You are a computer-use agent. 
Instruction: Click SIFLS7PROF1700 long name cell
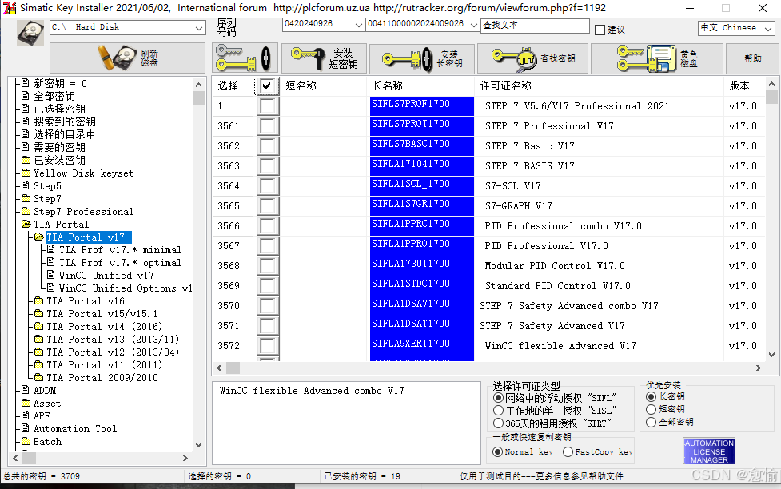pyautogui.click(x=422, y=106)
